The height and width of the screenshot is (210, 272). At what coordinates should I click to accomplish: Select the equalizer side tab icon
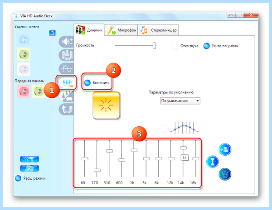point(67,82)
